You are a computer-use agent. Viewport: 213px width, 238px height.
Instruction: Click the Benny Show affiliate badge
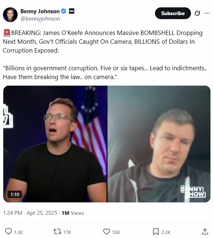click(x=72, y=11)
